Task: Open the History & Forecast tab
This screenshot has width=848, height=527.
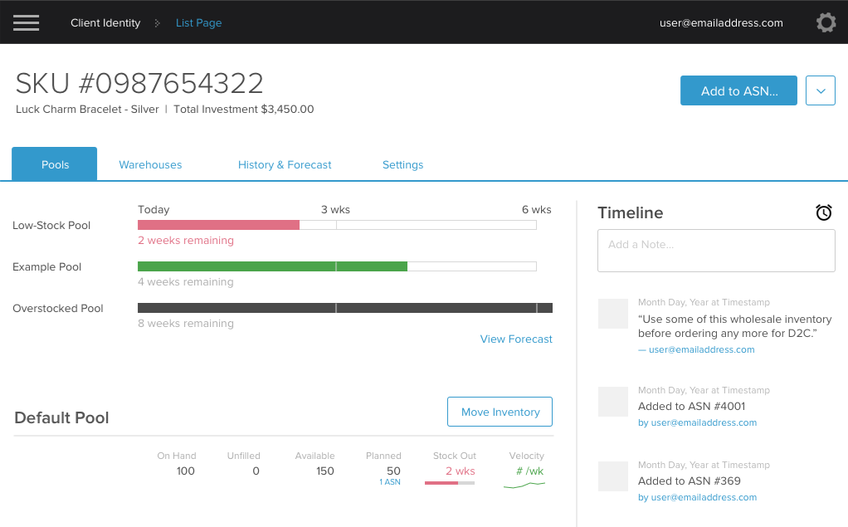Action: pyautogui.click(x=285, y=164)
